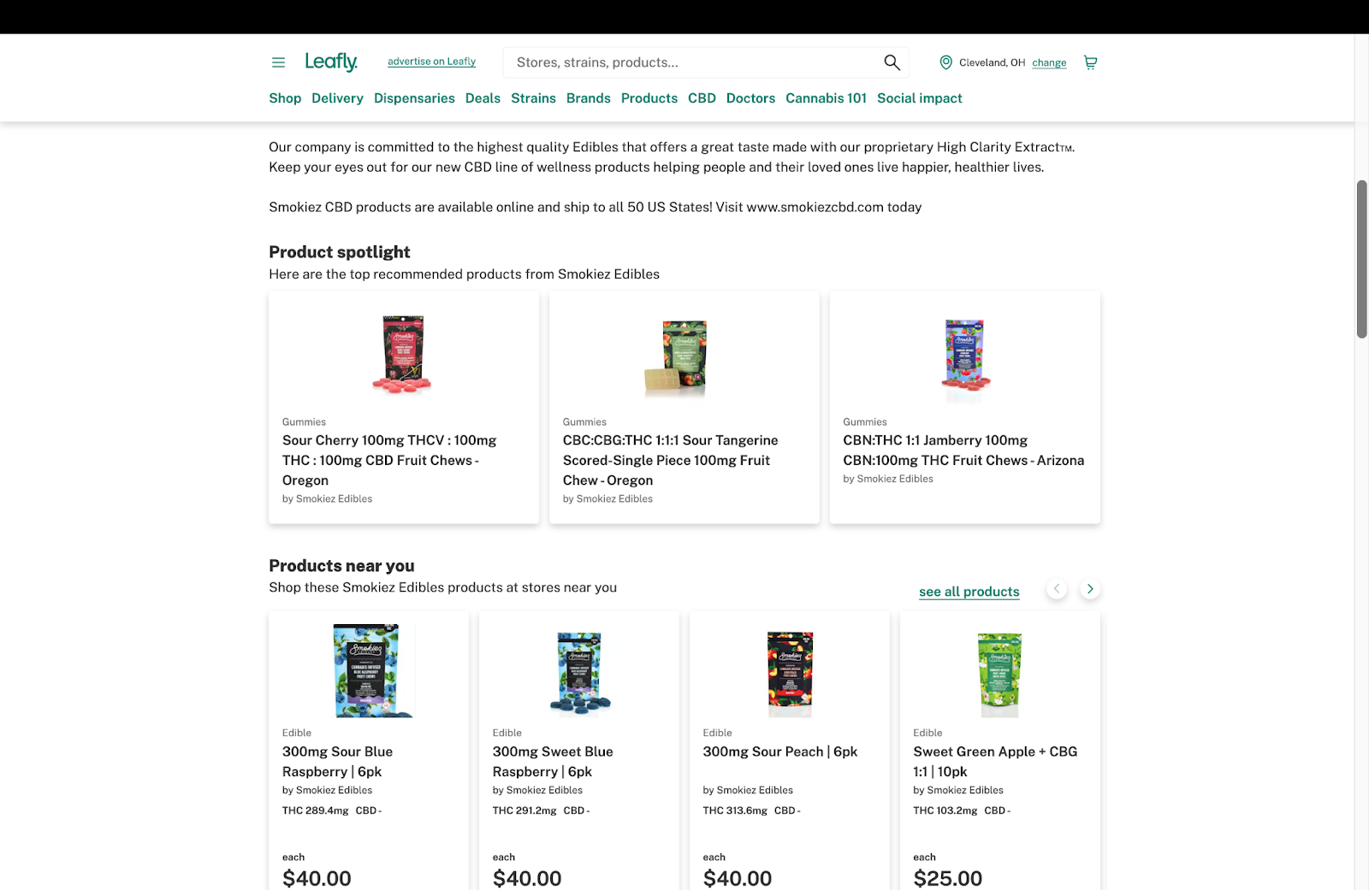Go to Cannabis 101 section
1369x890 pixels.
(826, 98)
